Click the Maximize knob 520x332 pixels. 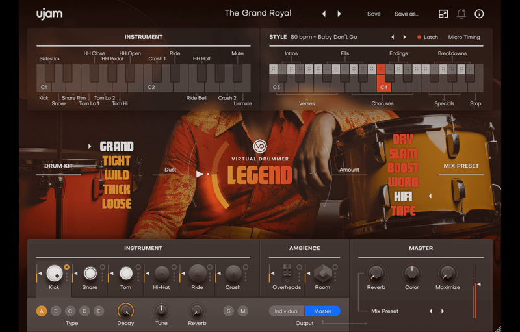pos(448,273)
